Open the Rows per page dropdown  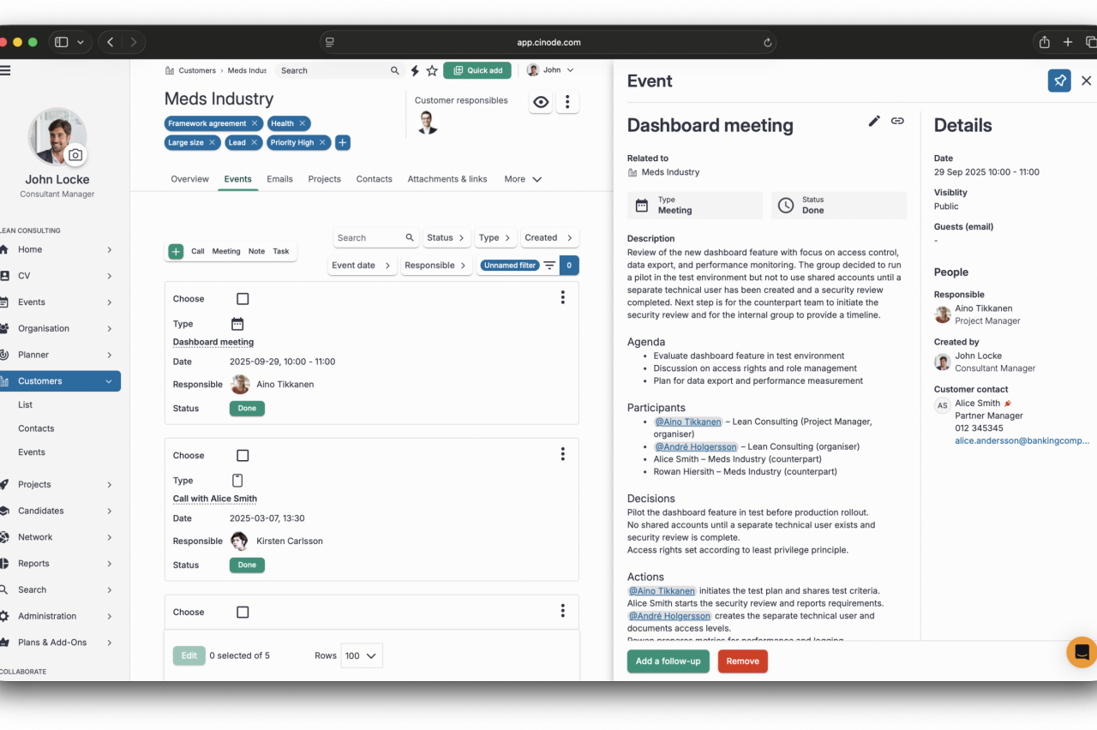(x=361, y=655)
